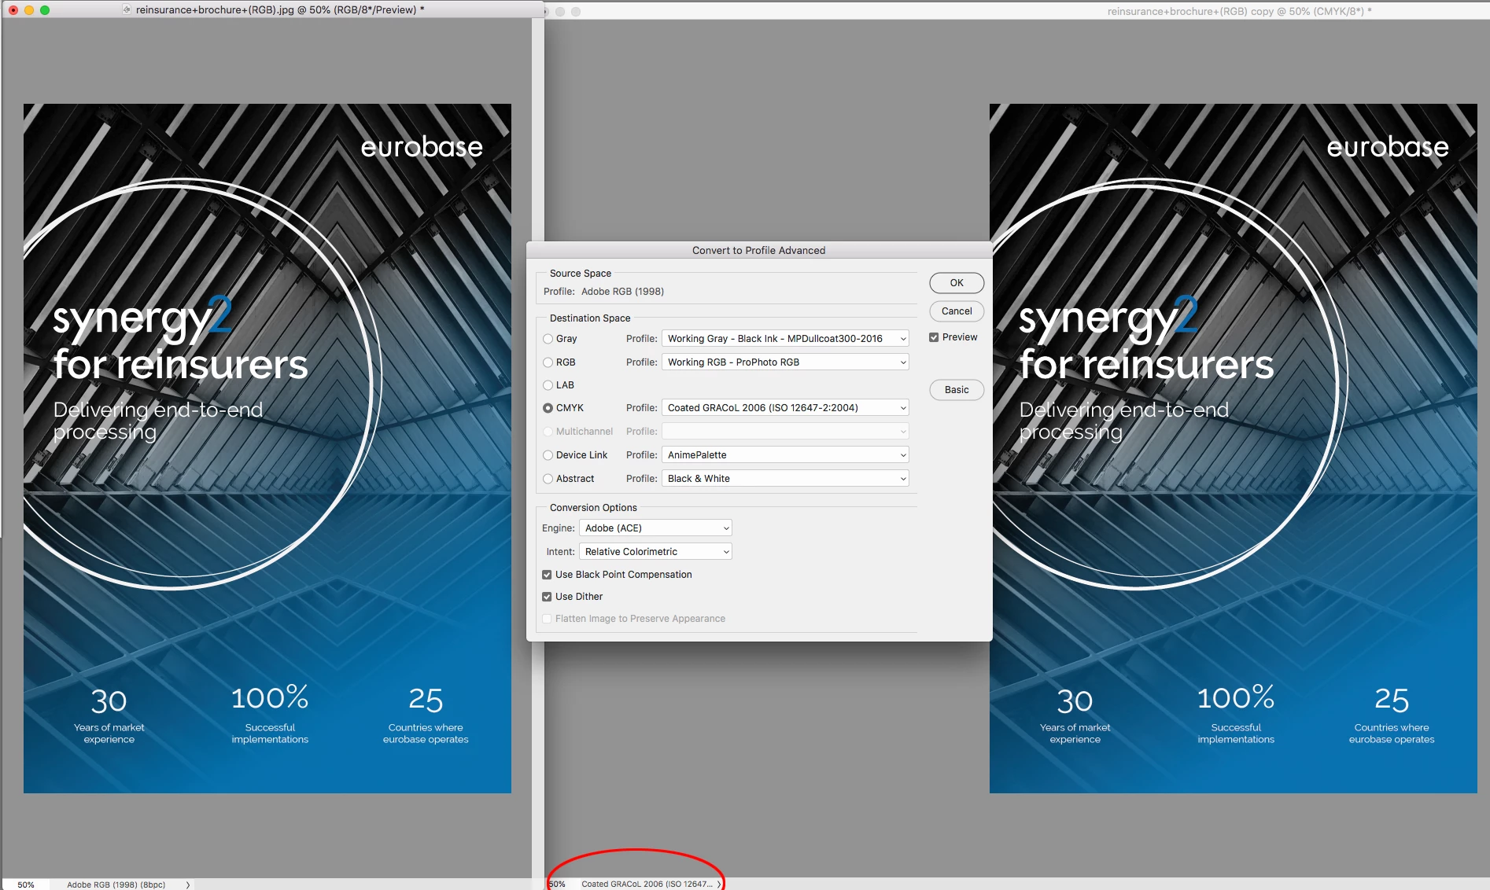The height and width of the screenshot is (890, 1490).
Task: Toggle the Use Dither checkbox
Action: [x=547, y=597]
